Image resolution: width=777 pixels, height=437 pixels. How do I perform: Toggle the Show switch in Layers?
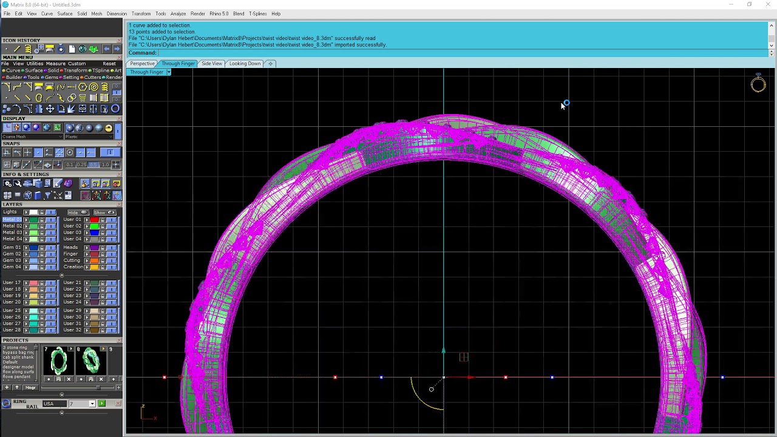[104, 212]
